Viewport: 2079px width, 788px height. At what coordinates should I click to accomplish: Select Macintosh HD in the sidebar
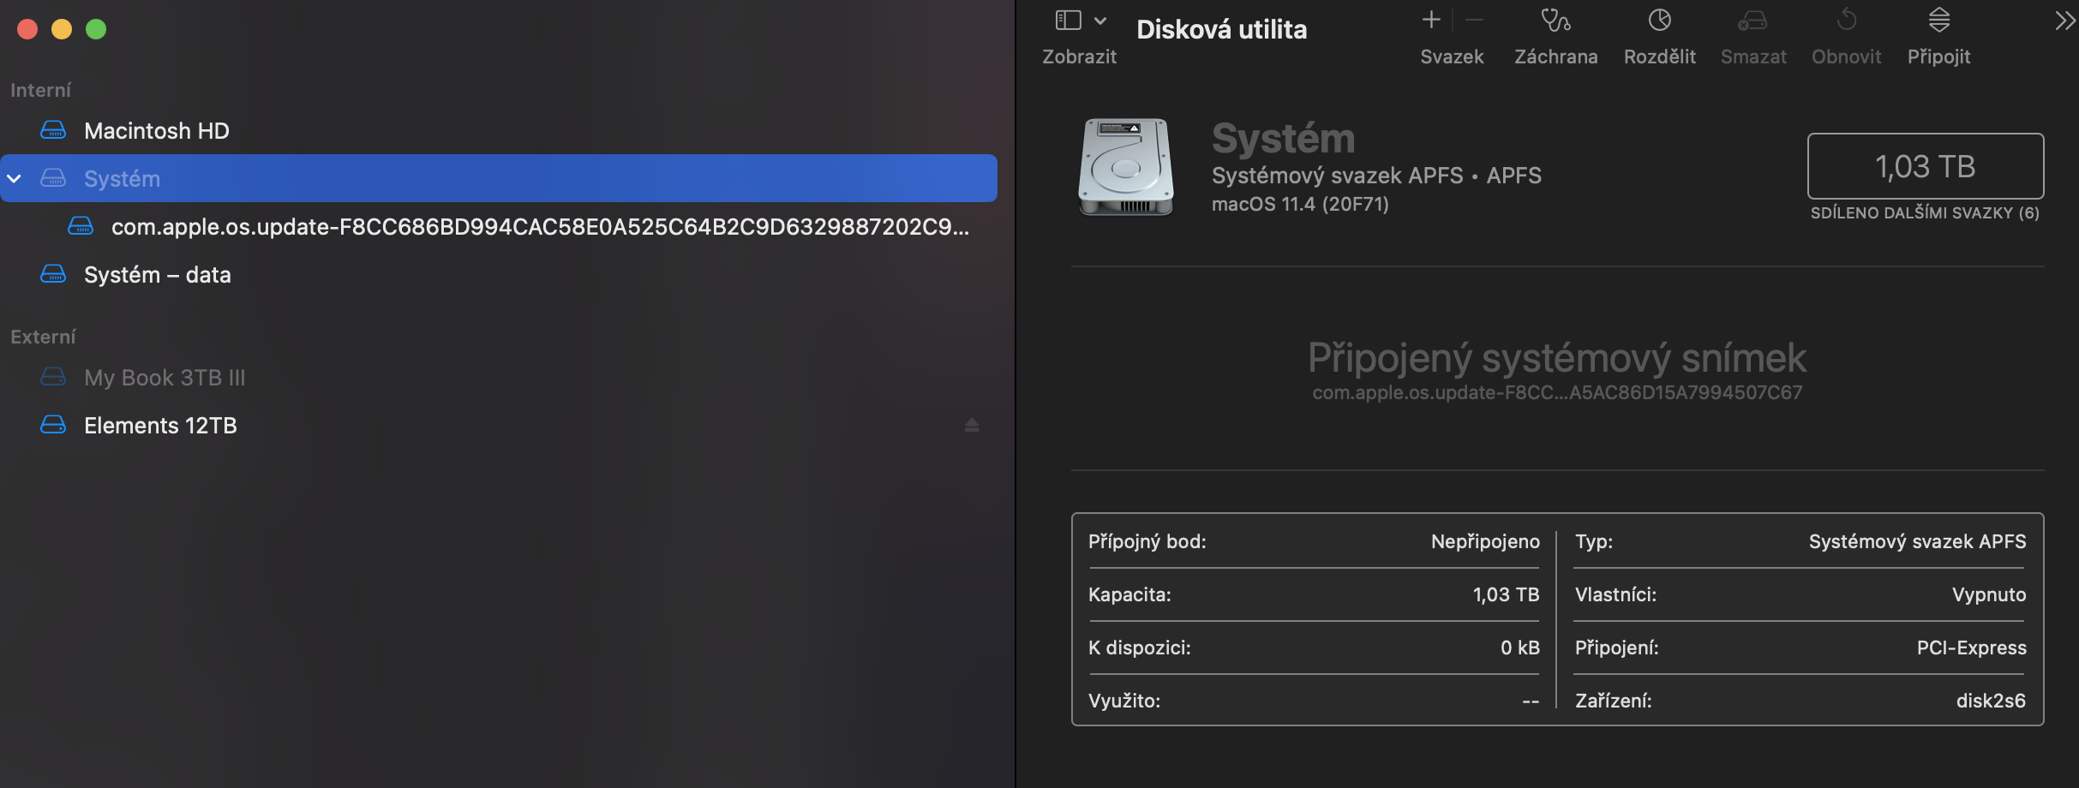[x=156, y=131]
